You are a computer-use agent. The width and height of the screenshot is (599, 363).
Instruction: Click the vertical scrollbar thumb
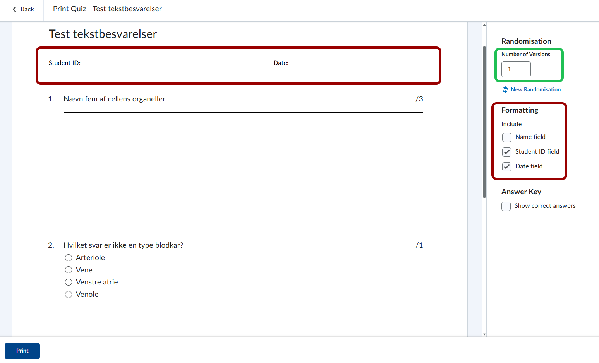tap(484, 122)
